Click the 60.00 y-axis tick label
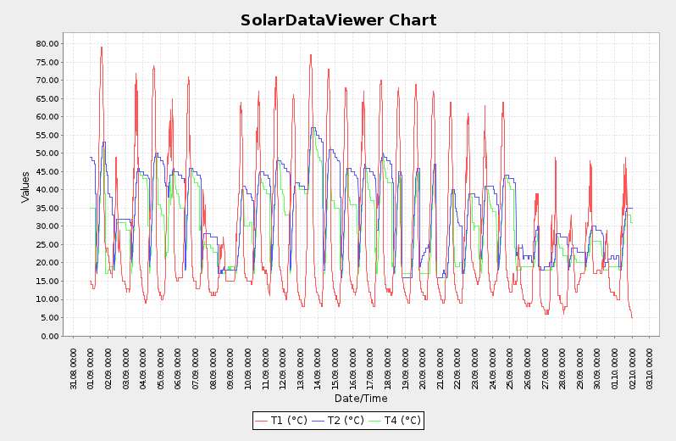The image size is (676, 441). (47, 117)
